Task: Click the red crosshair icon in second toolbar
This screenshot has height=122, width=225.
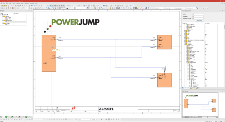Action: point(15,8)
